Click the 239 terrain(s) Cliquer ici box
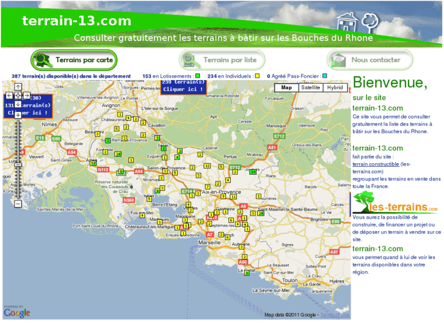Image resolution: width=444 pixels, height=333 pixels. [x=183, y=87]
